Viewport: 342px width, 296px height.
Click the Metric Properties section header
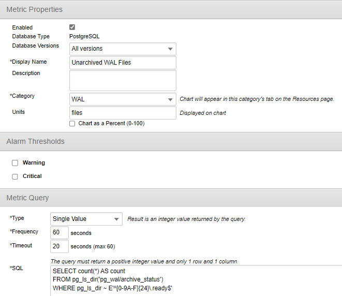(x=35, y=10)
